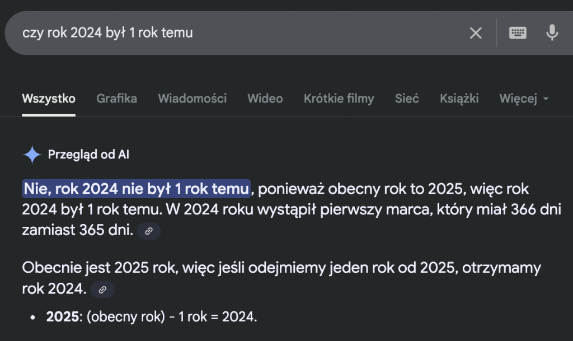573x341 pixels.
Task: Switch to the Sieć tab
Action: [406, 99]
